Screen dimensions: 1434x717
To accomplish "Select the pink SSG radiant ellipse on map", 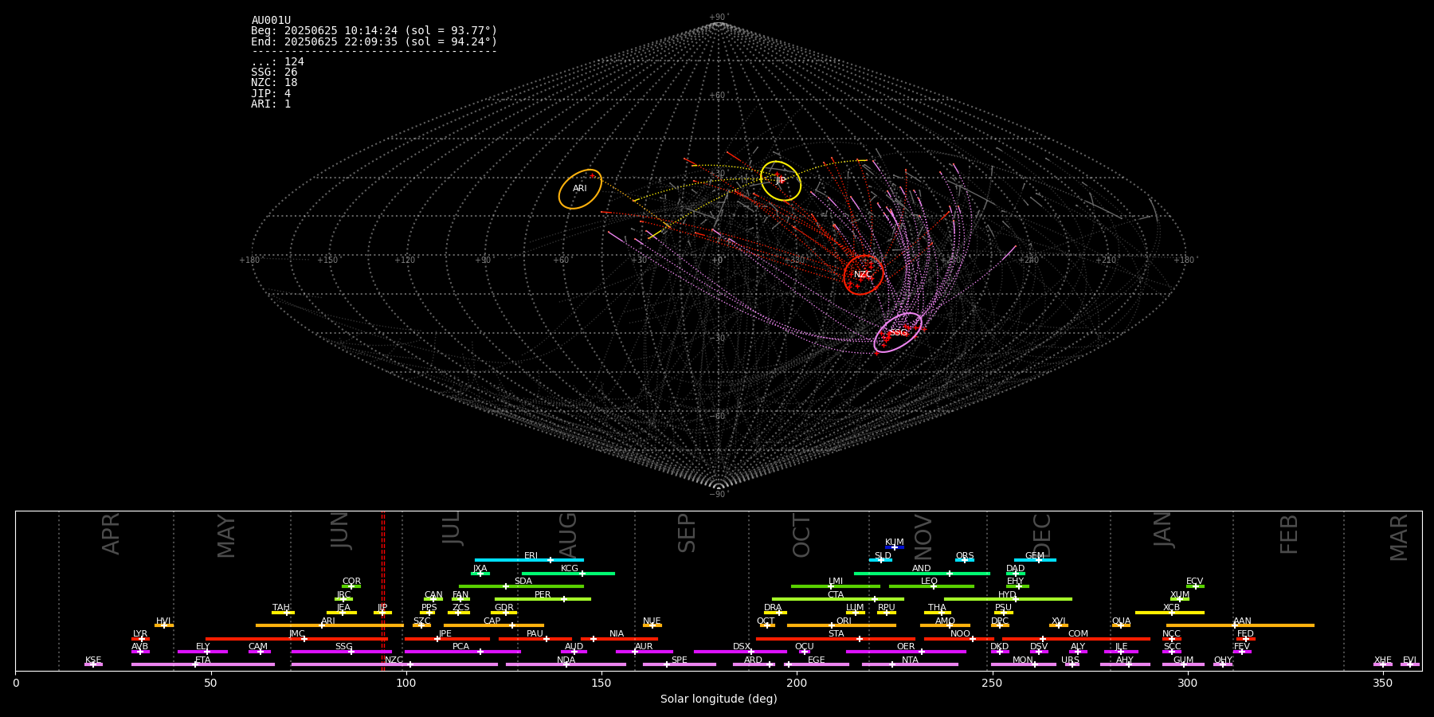I will pyautogui.click(x=898, y=332).
